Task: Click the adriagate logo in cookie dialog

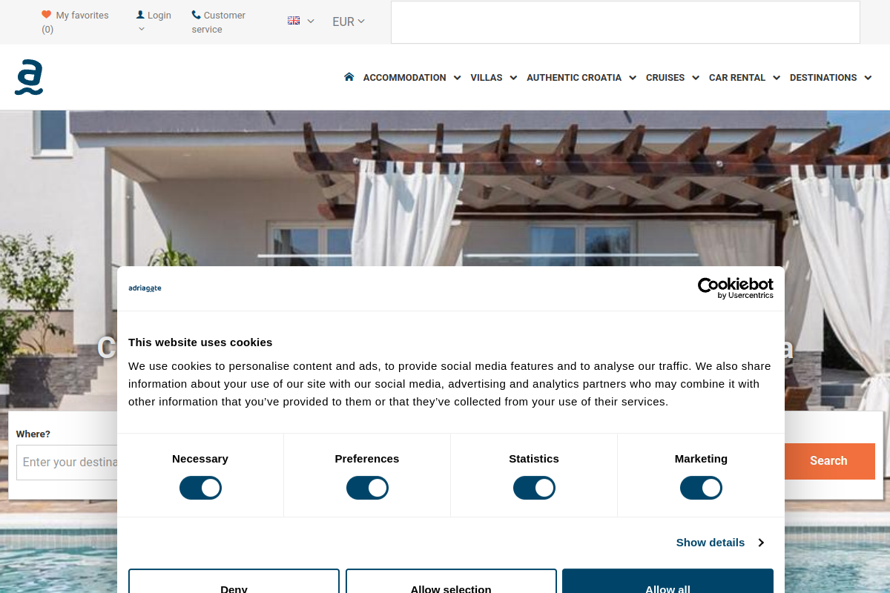Action: point(145,288)
